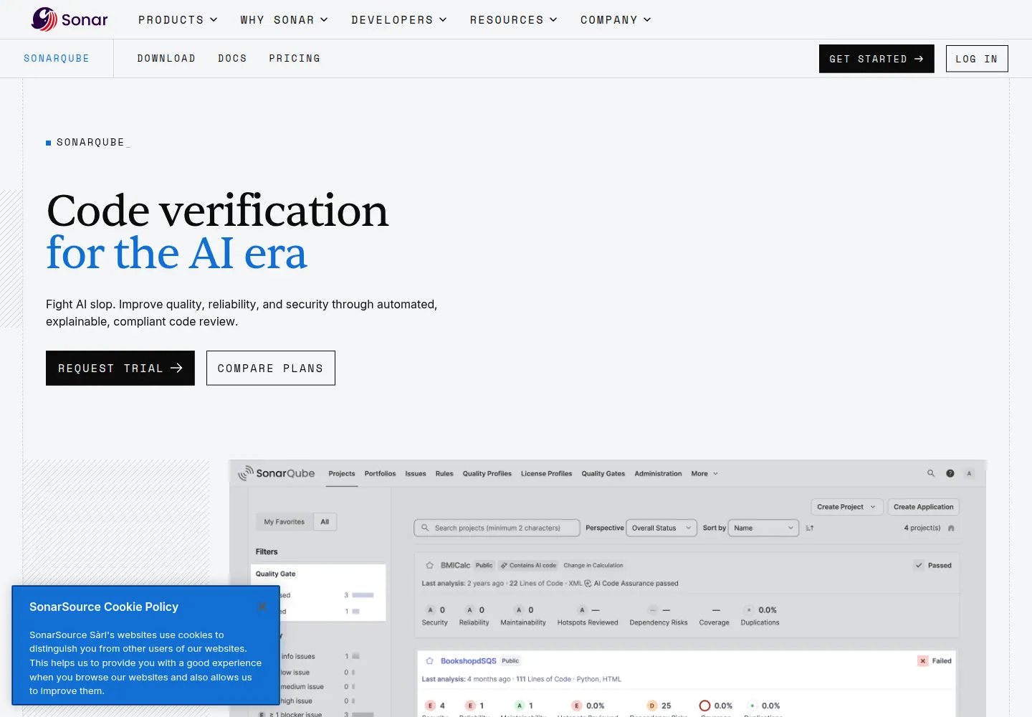
Task: Click the red X Failed badge on BookshopdSQS
Action: tap(923, 661)
